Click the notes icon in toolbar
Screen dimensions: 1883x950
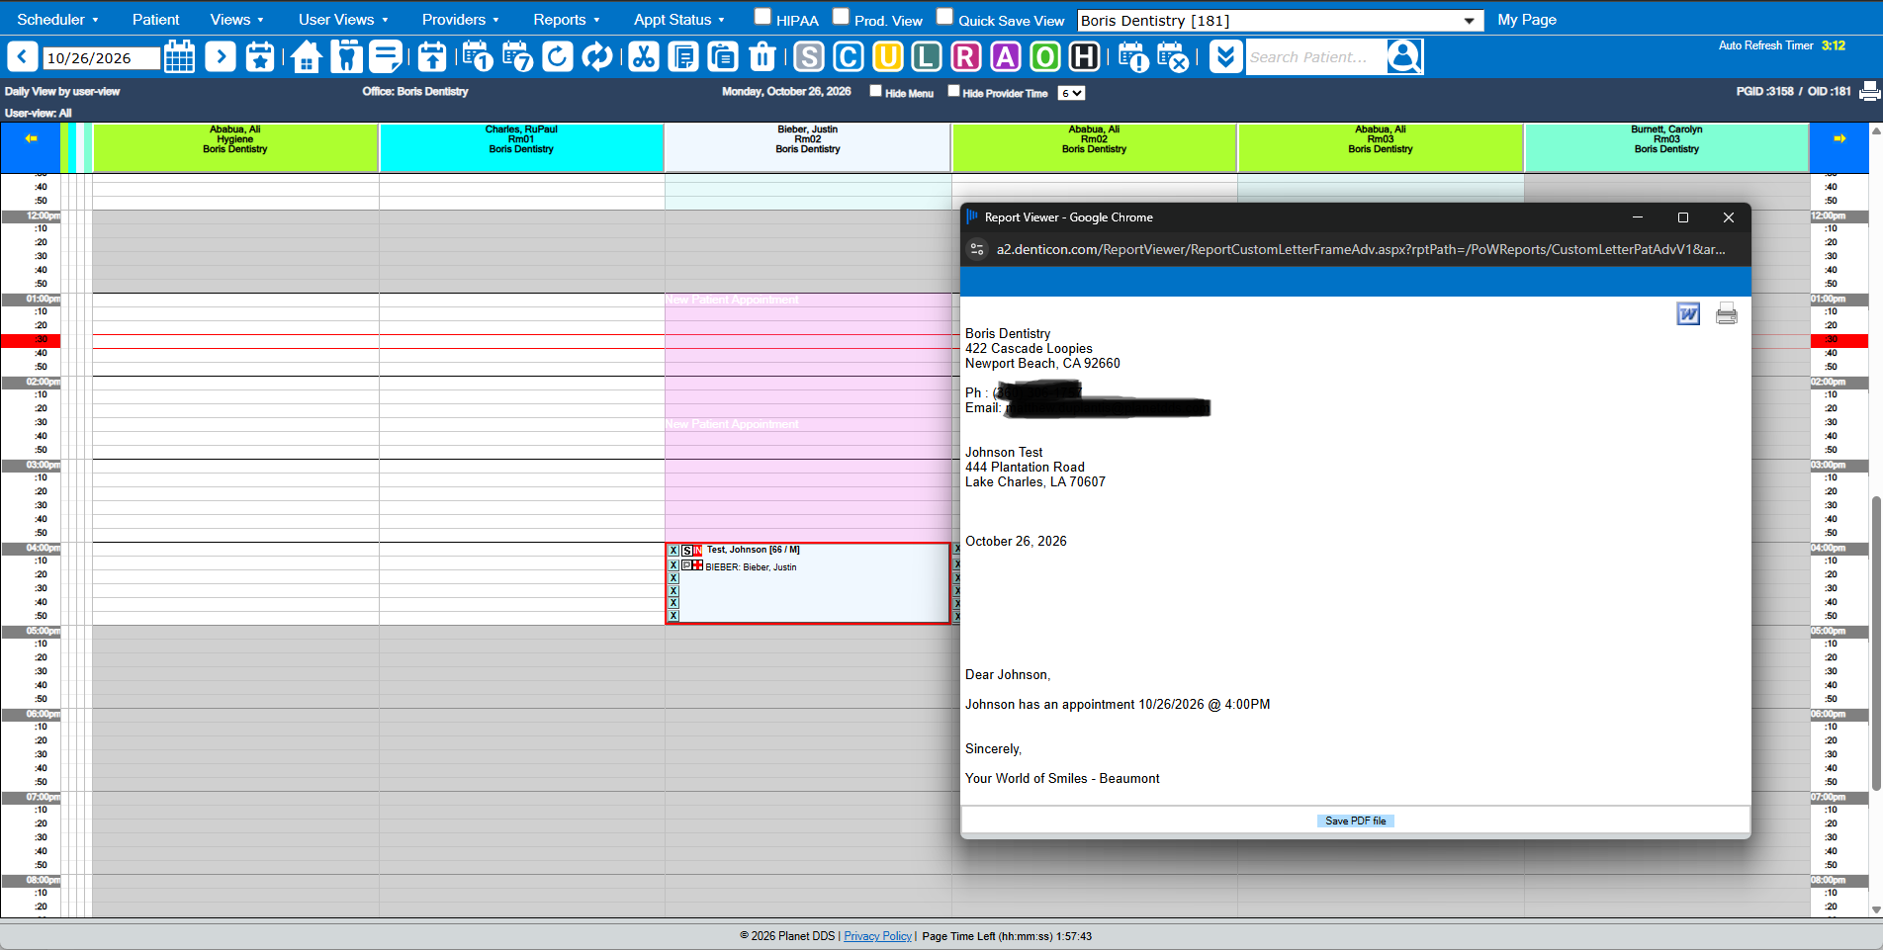386,57
